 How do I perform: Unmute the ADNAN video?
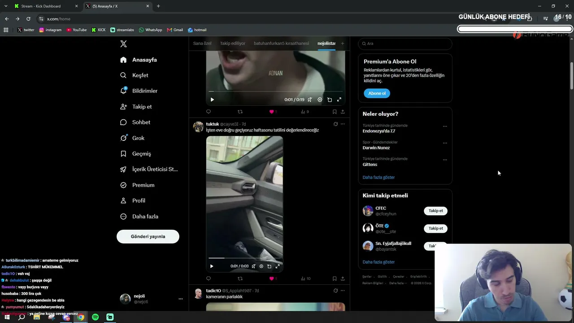click(310, 100)
